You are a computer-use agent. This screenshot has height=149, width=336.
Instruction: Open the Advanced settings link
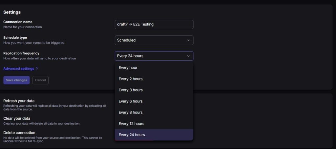(19, 69)
